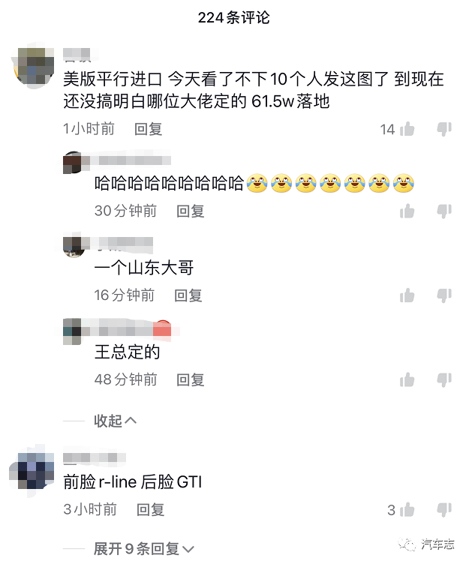Image resolution: width=469 pixels, height=564 pixels.
Task: Dislike the 王总定的 reply
Action: point(444,379)
